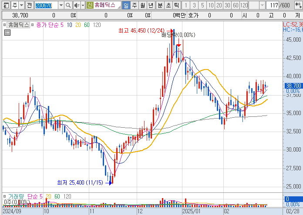Click the 호가 quote button
The height and width of the screenshot is (215, 303).
tap(193, 15)
